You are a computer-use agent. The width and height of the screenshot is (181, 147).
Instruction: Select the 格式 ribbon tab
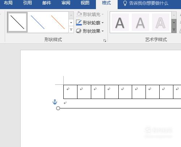tap(106, 3)
